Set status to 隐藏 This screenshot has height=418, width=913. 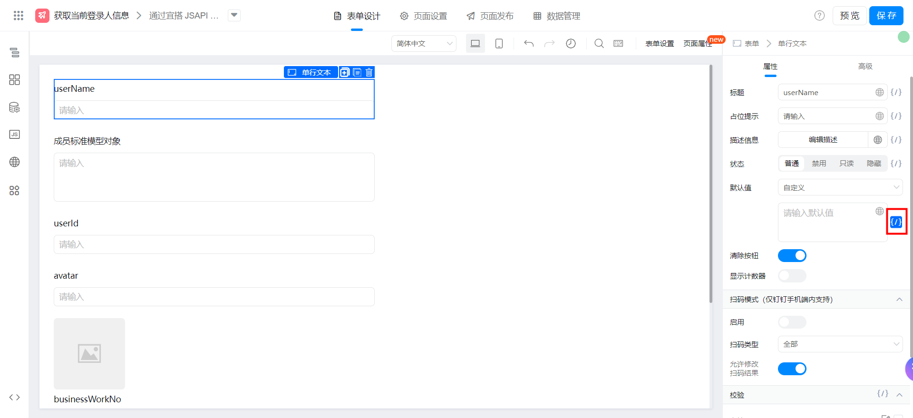click(874, 164)
